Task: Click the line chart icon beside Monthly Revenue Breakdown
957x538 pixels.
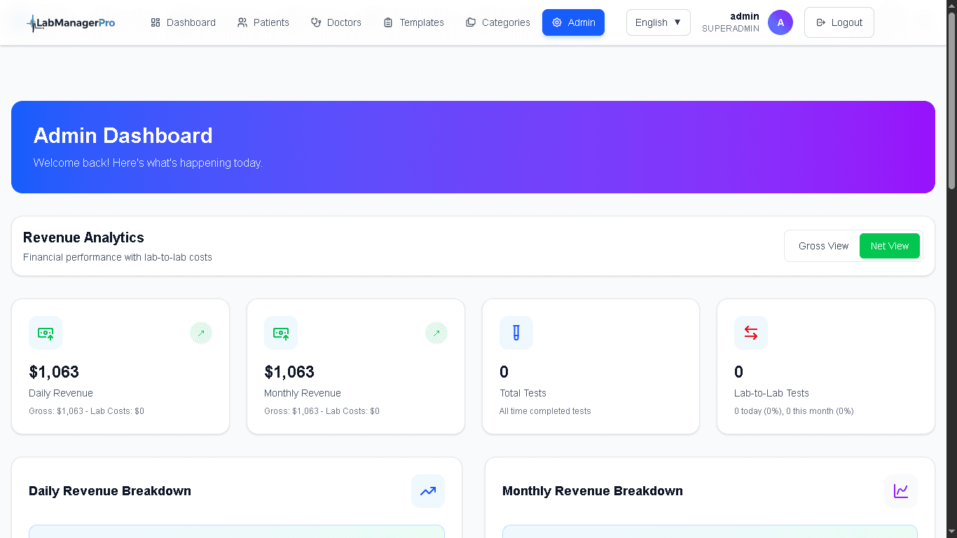Action: [900, 491]
